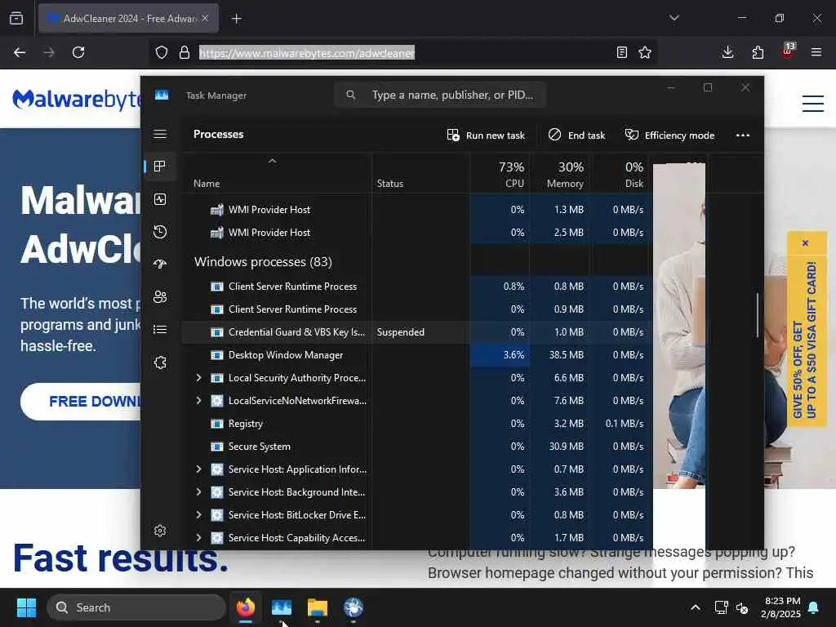Show hidden system tray icons
The width and height of the screenshot is (836, 627).
(696, 607)
